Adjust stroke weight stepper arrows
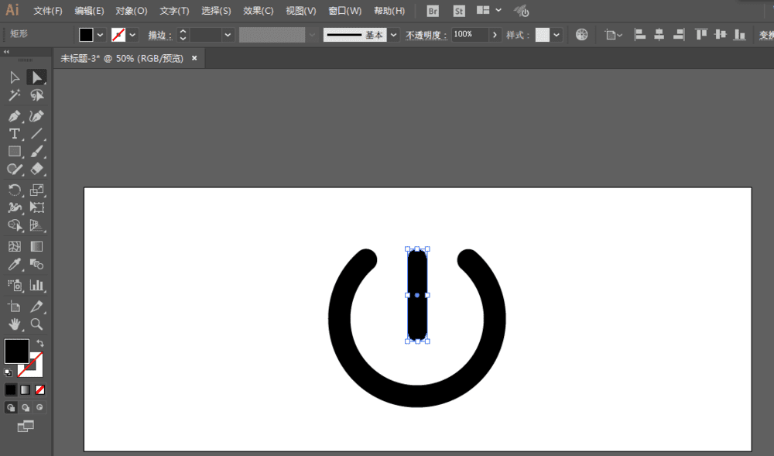The width and height of the screenshot is (774, 456). [x=183, y=35]
